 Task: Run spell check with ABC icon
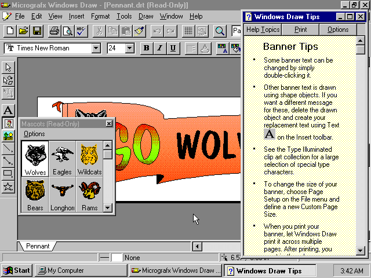81,31
